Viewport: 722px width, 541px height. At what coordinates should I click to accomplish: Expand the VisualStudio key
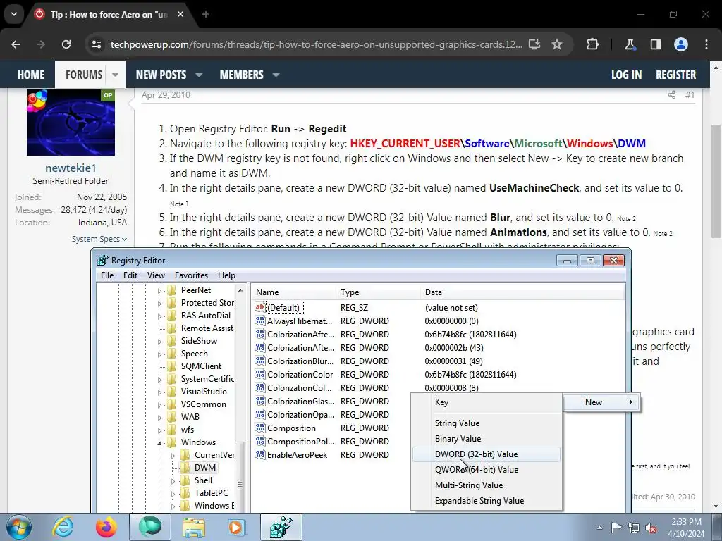coord(160,392)
